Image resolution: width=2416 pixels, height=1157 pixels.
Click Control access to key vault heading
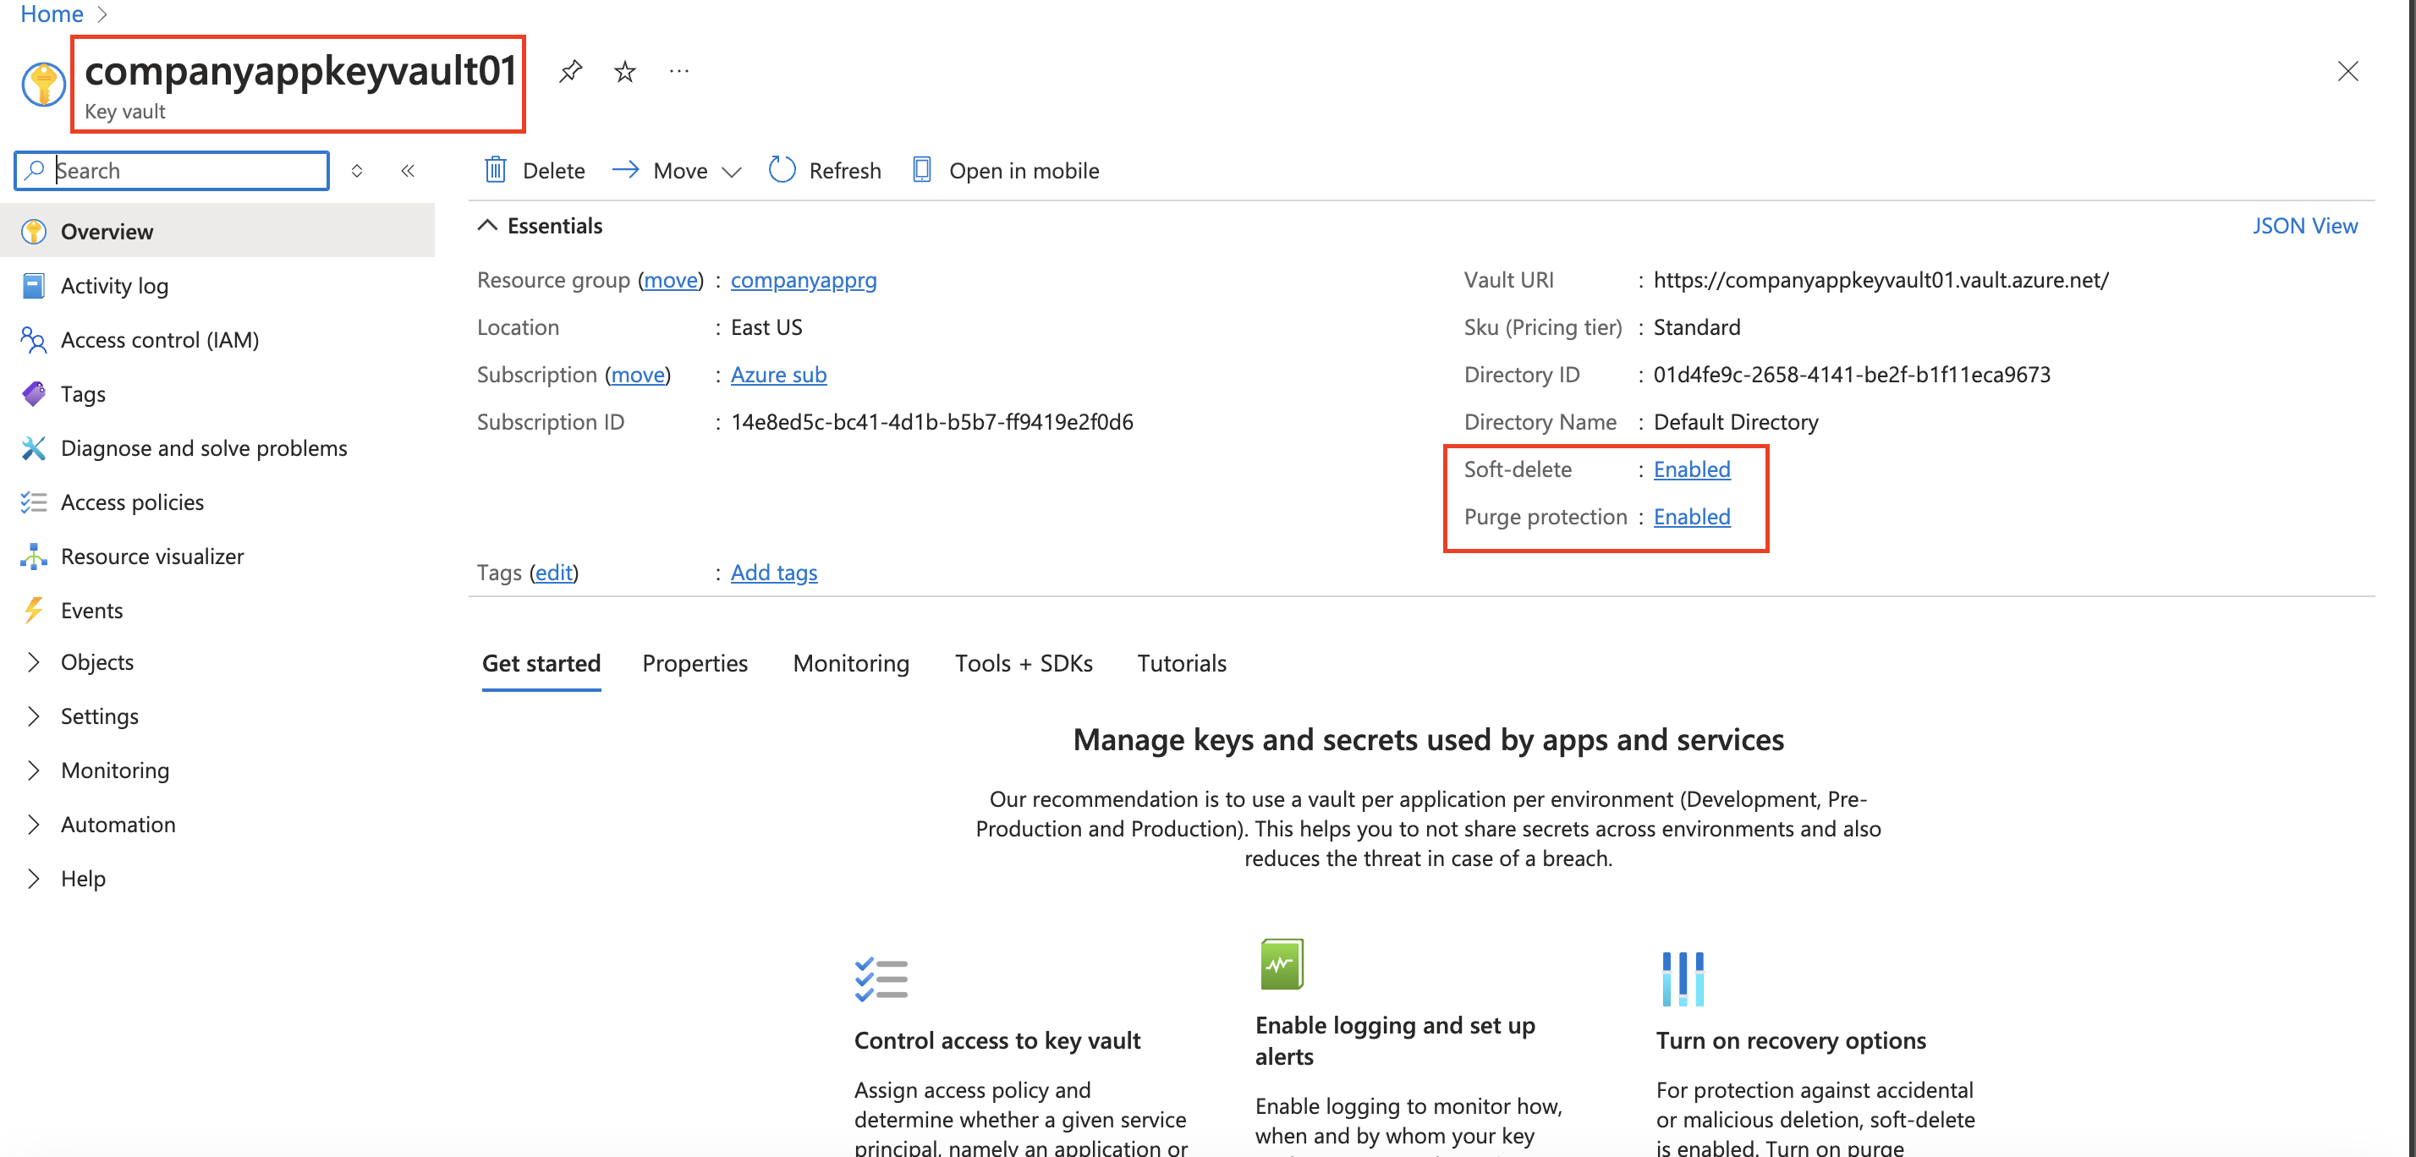tap(997, 1039)
